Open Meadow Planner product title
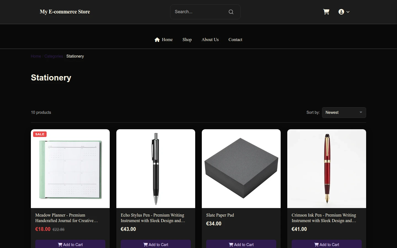Image resolution: width=397 pixels, height=248 pixels. tap(66, 218)
